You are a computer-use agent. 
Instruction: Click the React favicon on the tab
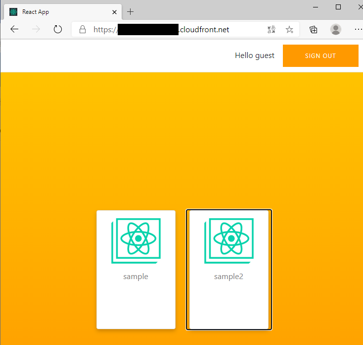point(13,12)
